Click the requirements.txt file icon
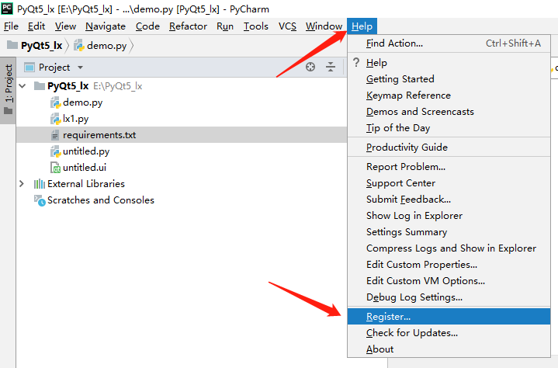 pos(55,135)
